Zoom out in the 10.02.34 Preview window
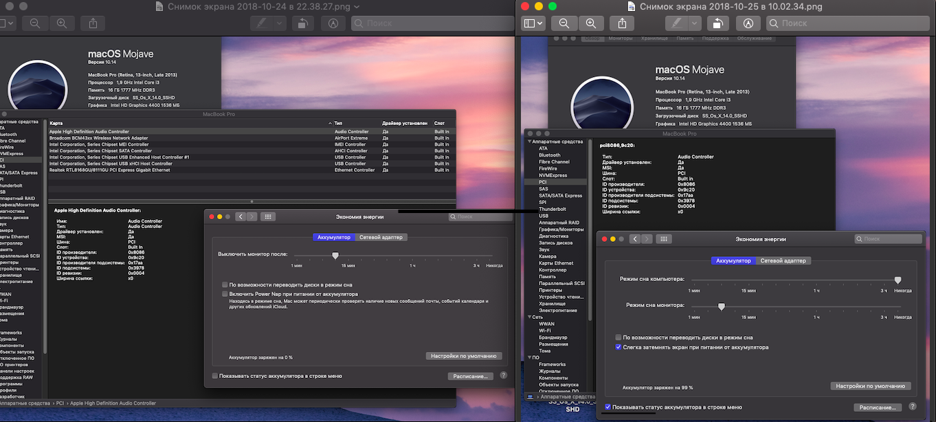936x422 pixels. (564, 23)
